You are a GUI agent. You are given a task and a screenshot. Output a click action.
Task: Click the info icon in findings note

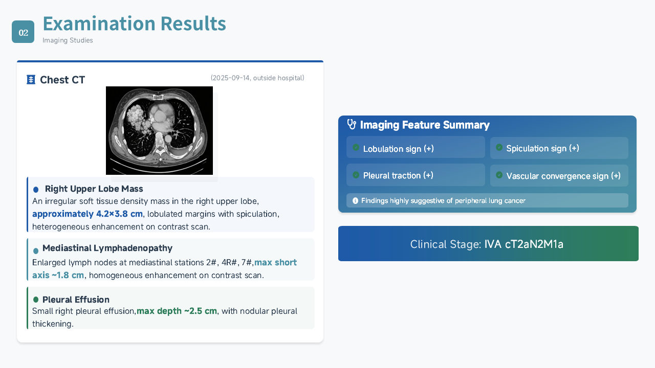tap(356, 201)
